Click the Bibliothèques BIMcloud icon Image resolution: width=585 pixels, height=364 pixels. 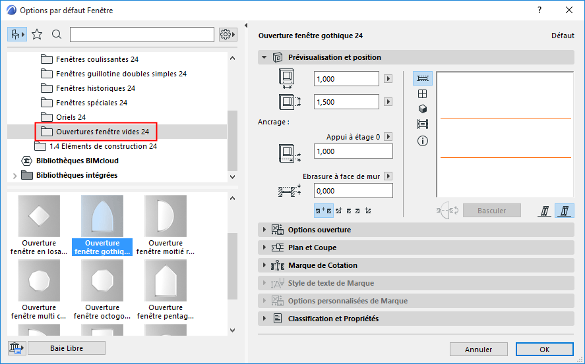click(26, 161)
